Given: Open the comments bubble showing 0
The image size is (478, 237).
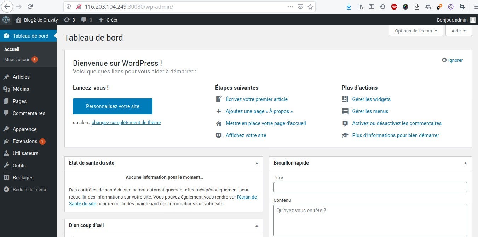Looking at the screenshot, I should click(x=86, y=20).
